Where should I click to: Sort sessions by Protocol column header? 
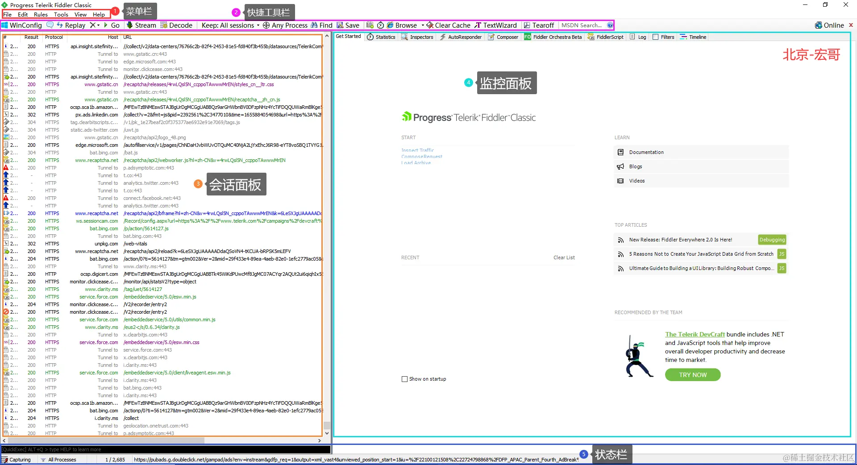(54, 37)
